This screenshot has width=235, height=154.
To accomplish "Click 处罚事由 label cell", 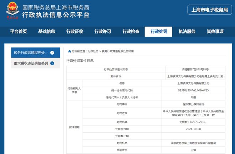I will click(x=122, y=104).
